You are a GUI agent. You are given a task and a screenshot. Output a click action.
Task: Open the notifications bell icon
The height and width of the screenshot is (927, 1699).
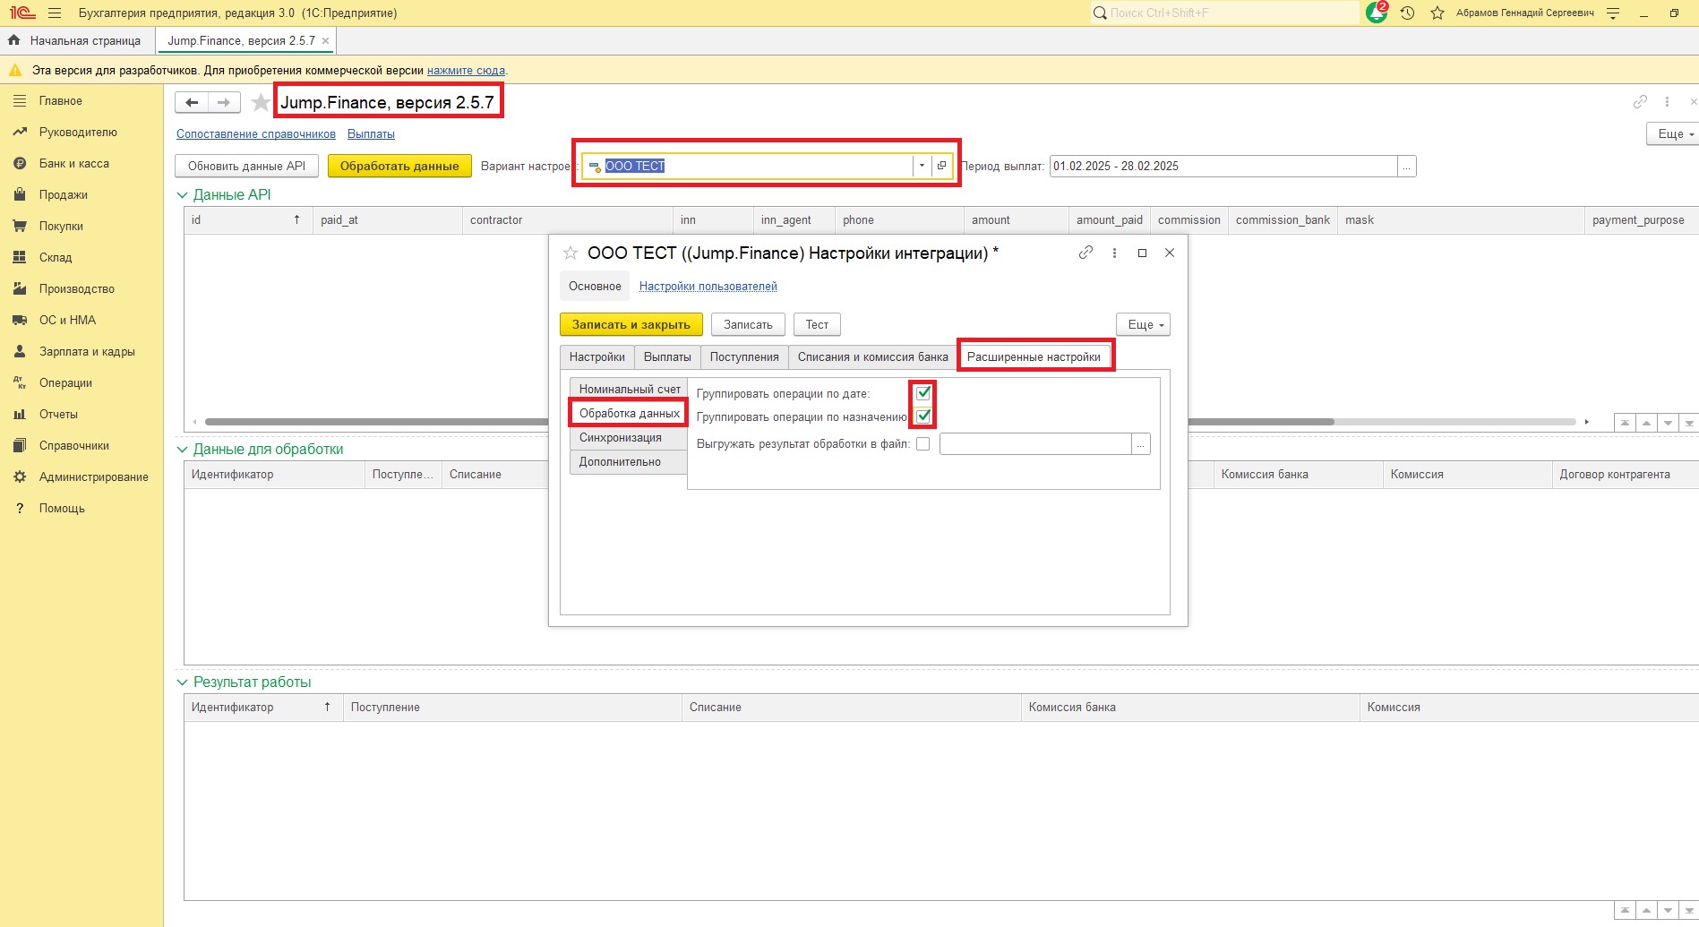pyautogui.click(x=1376, y=13)
